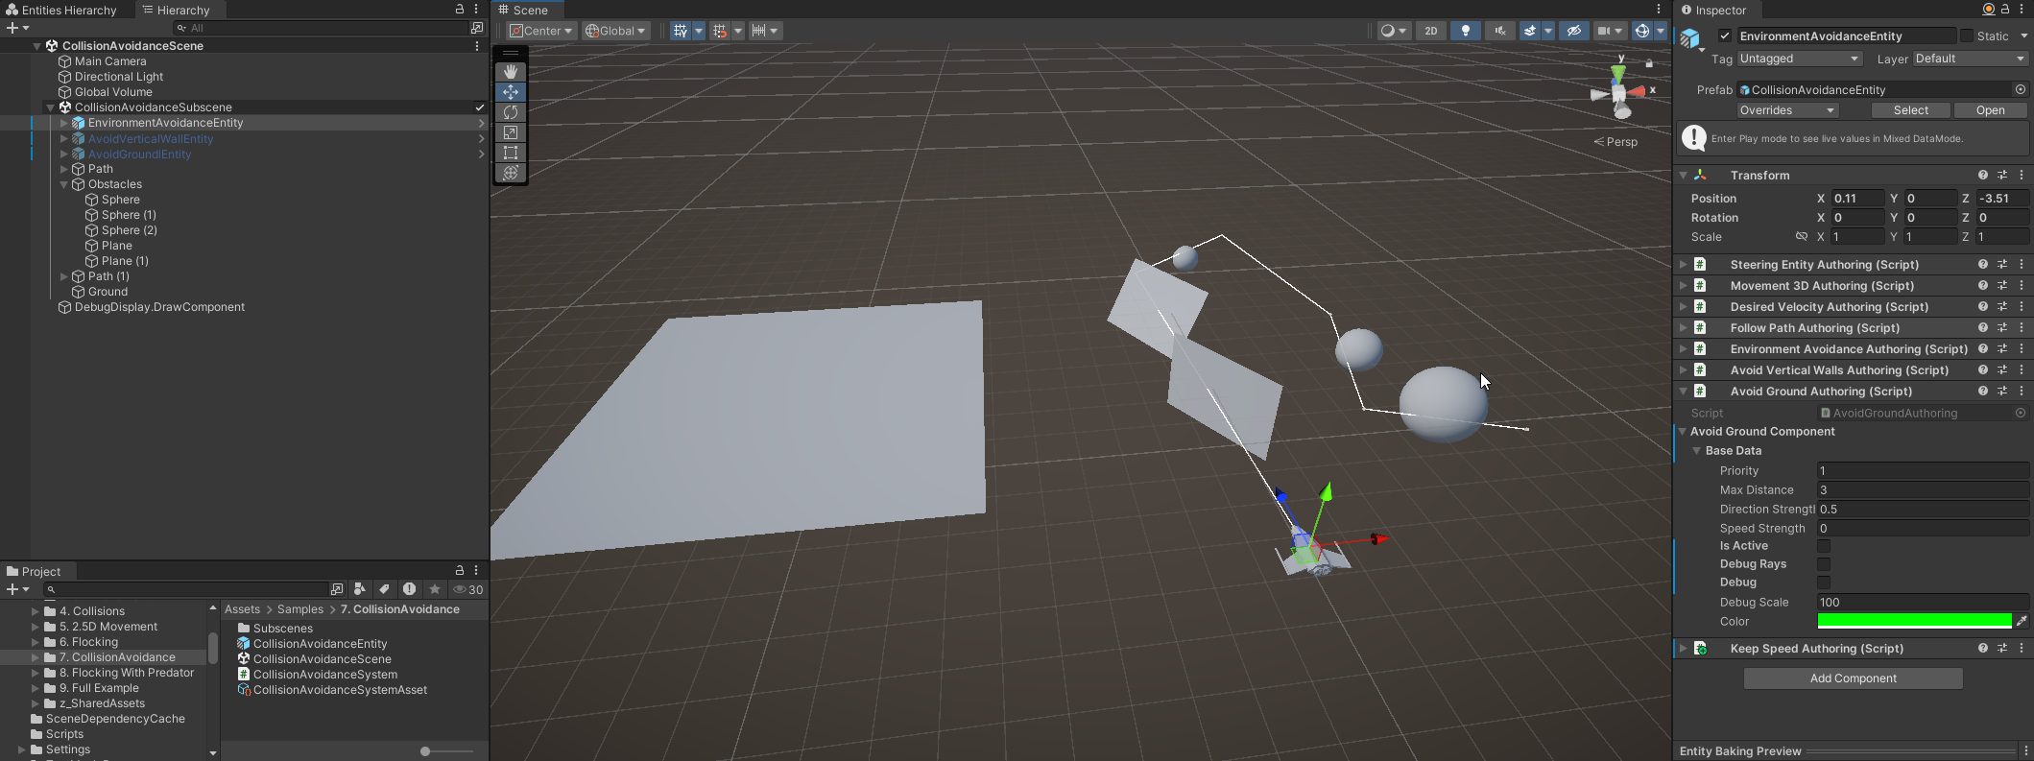Enable the Is Active checkbox
Screen dimensions: 2034x761
[1824, 546]
